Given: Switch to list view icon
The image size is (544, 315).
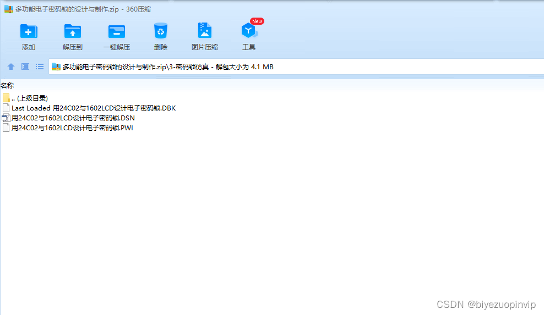Looking at the screenshot, I should 40,67.
